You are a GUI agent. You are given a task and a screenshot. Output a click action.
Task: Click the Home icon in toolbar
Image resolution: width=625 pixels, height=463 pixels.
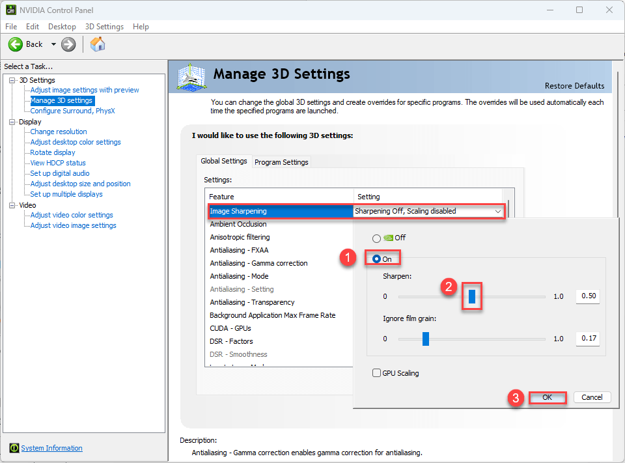coord(98,44)
